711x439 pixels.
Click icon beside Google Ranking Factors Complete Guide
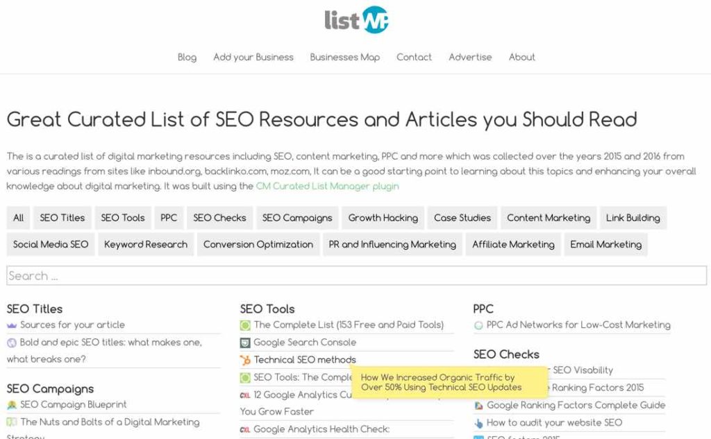(478, 406)
